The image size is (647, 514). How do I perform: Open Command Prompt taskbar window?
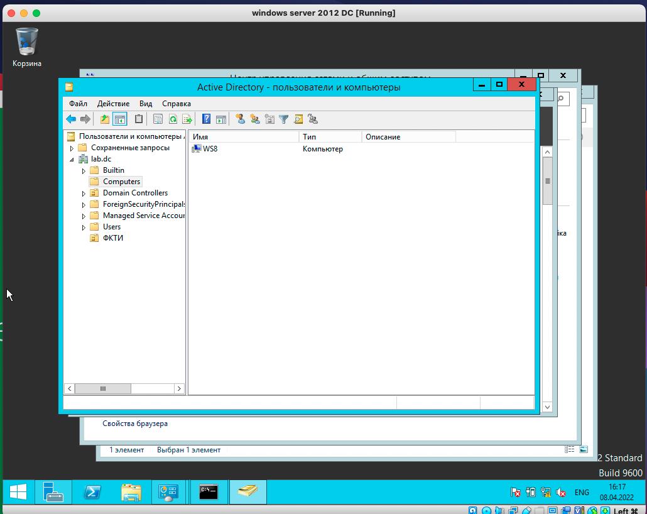coord(209,492)
